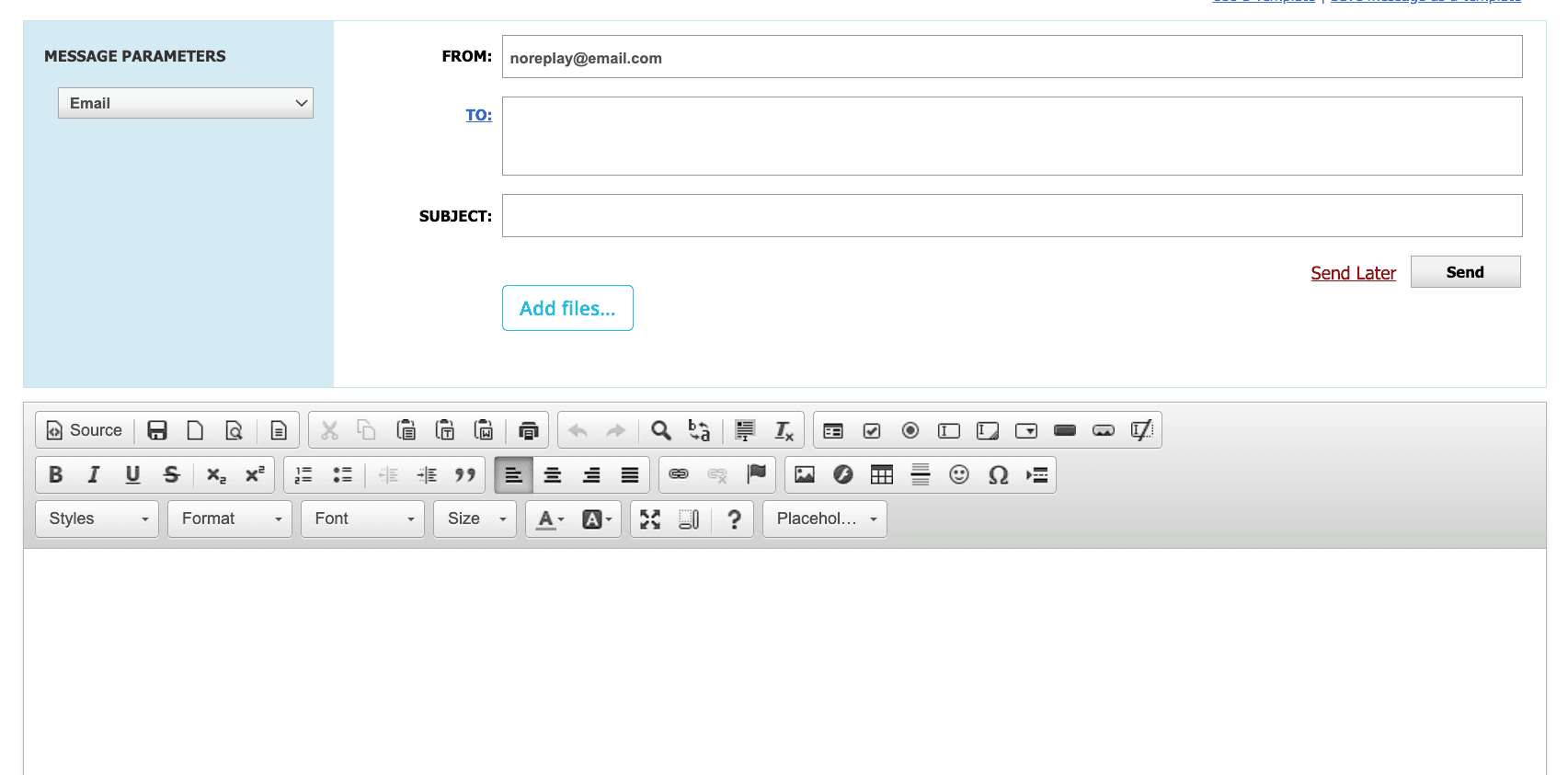The height and width of the screenshot is (775, 1568).
Task: Open the Placeholder dropdown menu
Action: 825,519
